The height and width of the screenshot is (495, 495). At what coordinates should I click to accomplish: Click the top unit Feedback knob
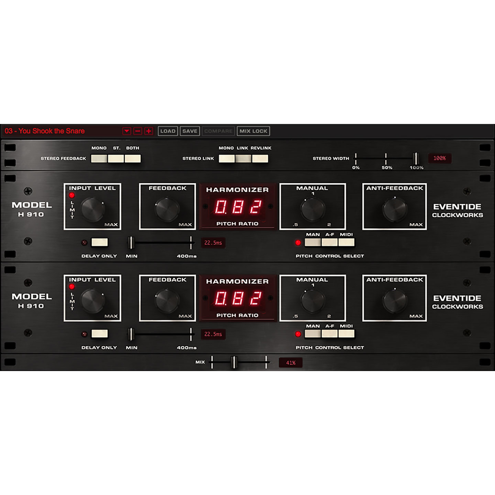[168, 209]
